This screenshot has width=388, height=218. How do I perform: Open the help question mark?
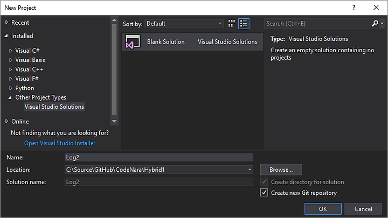[x=354, y=8]
